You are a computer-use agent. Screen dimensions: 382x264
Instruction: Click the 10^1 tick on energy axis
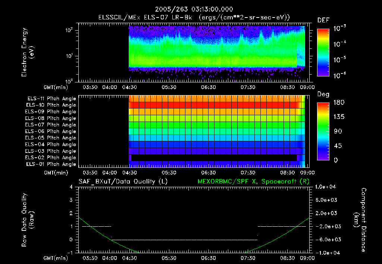(x=69, y=56)
